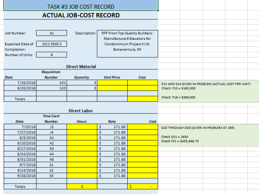The height and width of the screenshot is (194, 259).
Task: Click the Unit Price column header
Action: 112,77
